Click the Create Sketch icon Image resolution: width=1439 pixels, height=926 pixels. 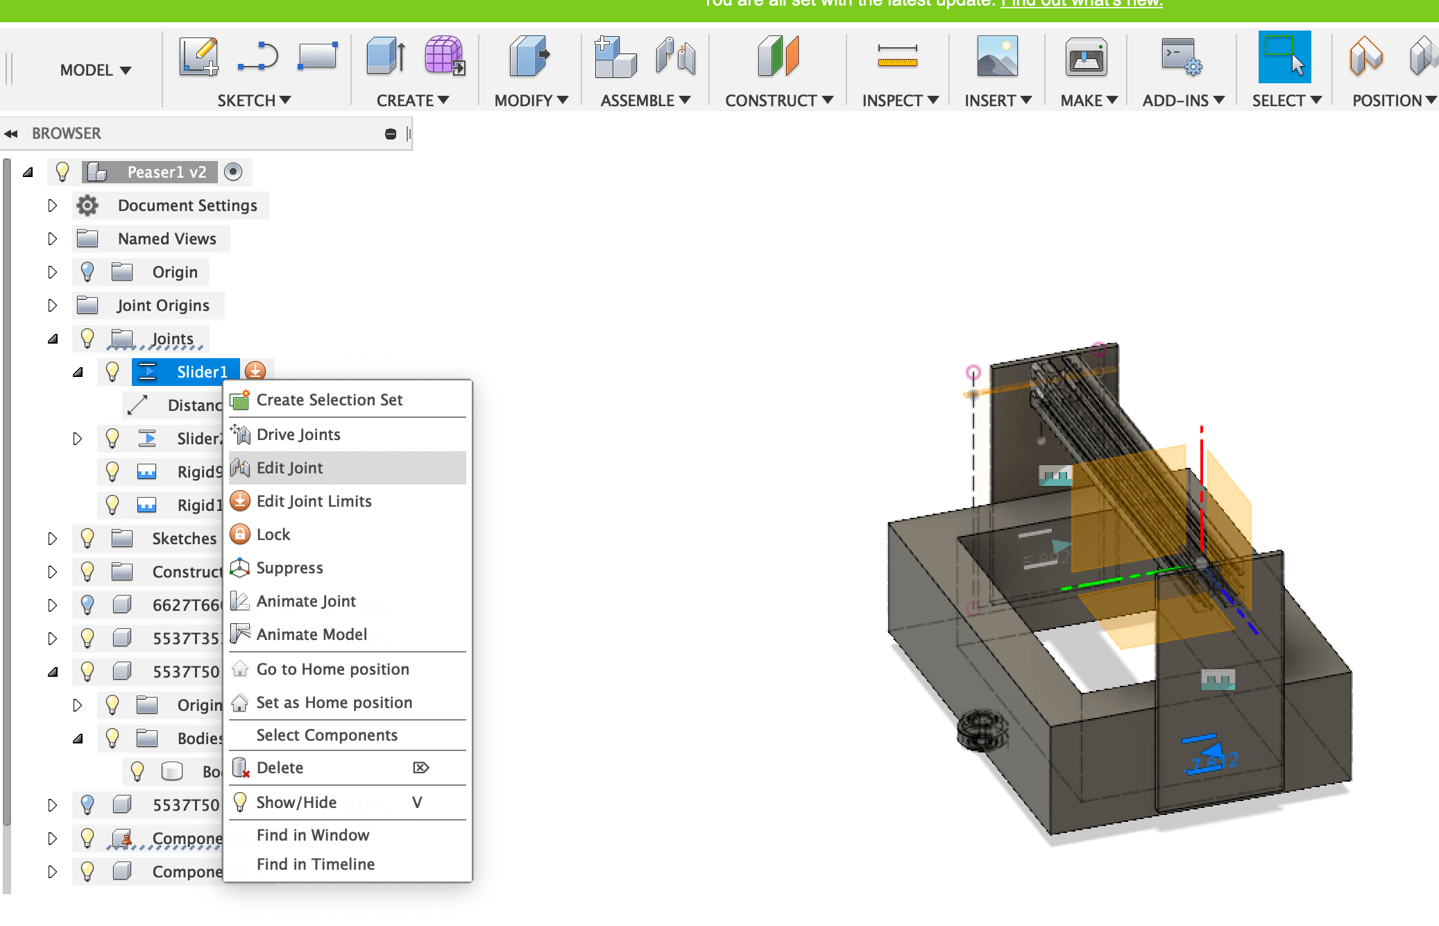(x=198, y=57)
